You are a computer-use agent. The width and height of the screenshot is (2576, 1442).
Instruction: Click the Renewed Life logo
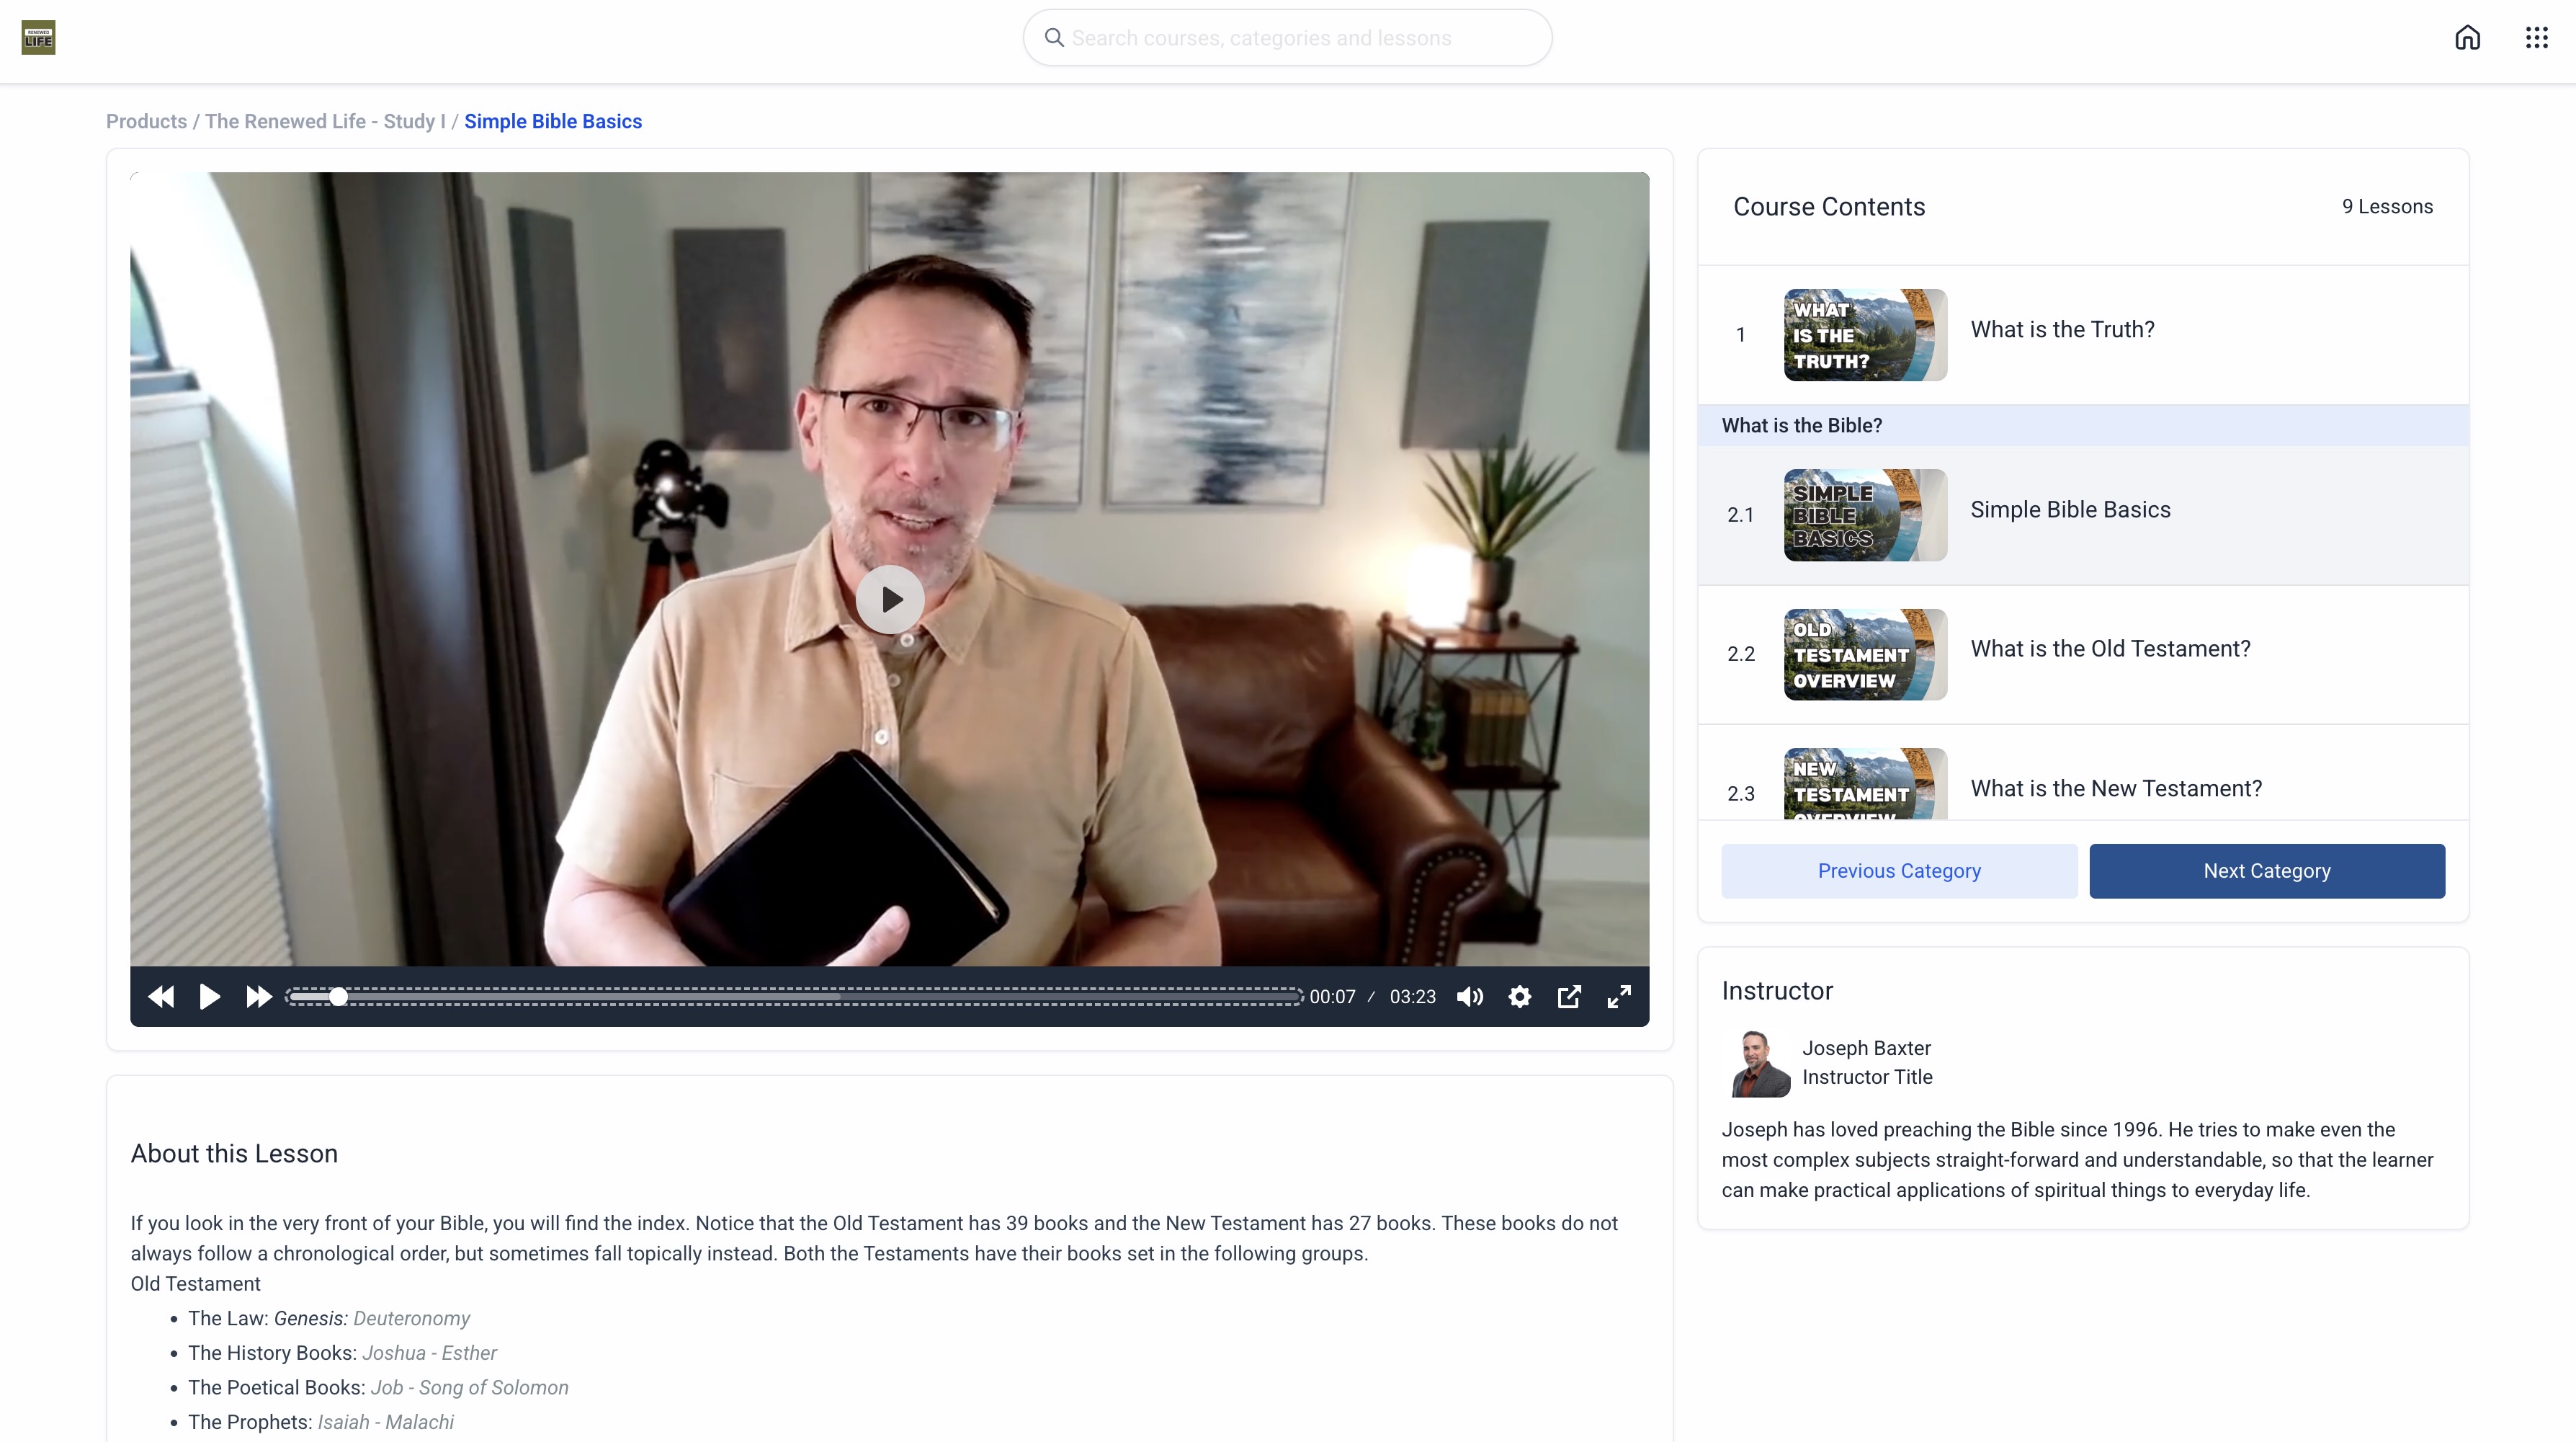[38, 38]
